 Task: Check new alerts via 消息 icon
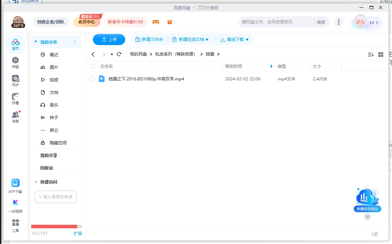pyautogui.click(x=15, y=115)
